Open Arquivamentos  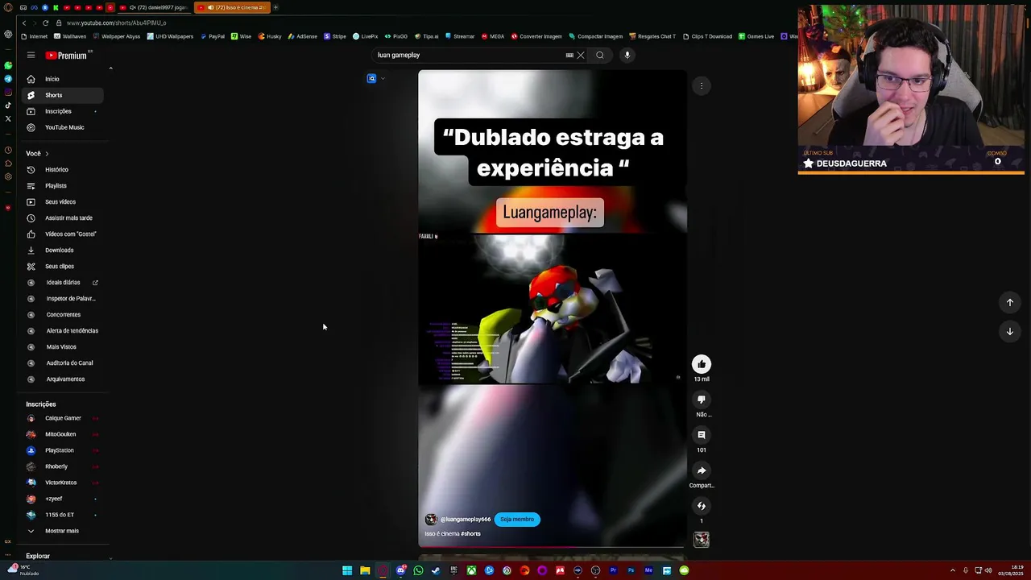coord(63,379)
